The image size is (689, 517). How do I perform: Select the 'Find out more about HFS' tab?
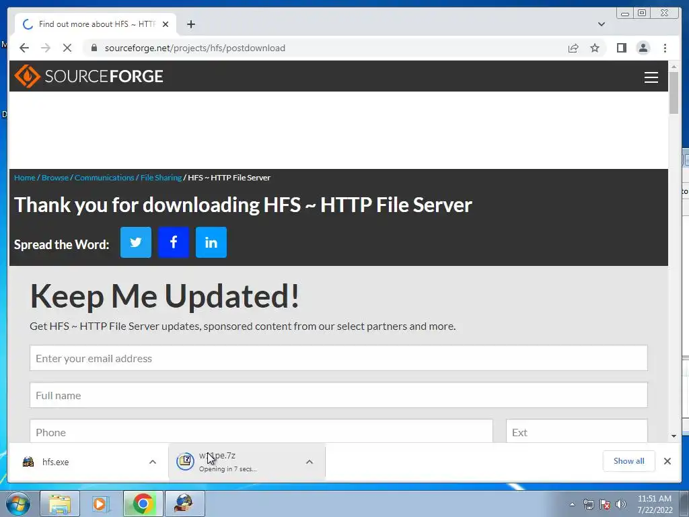pyautogui.click(x=96, y=24)
